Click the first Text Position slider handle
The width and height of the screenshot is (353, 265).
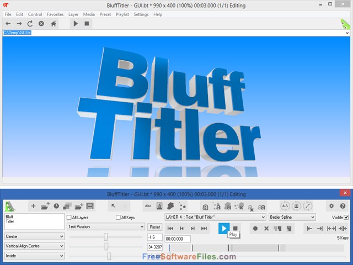(105, 237)
